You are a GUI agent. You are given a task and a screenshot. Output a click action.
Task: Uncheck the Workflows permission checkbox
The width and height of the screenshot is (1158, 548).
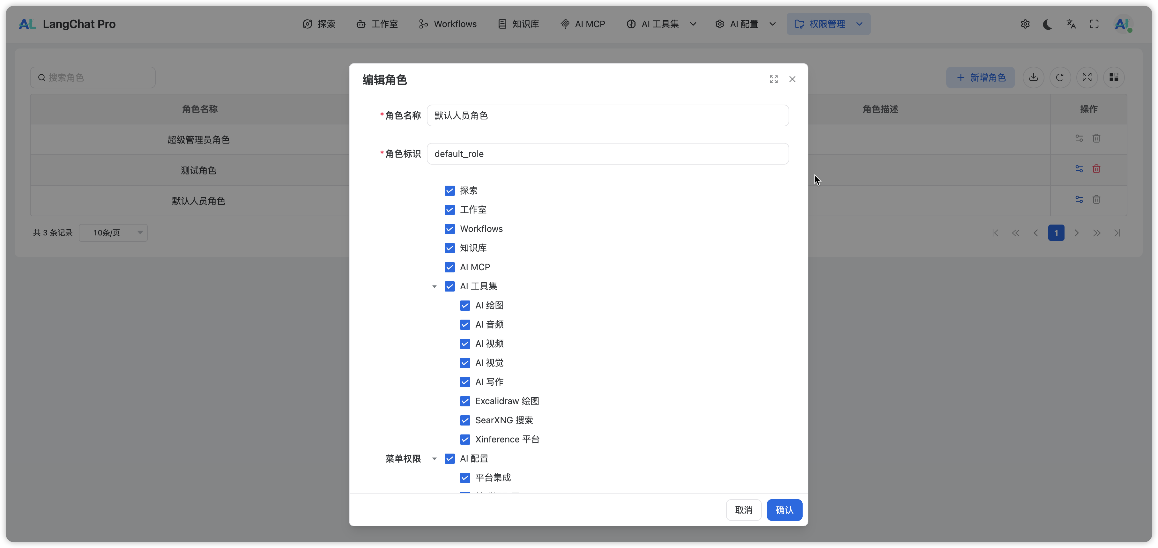pyautogui.click(x=449, y=229)
